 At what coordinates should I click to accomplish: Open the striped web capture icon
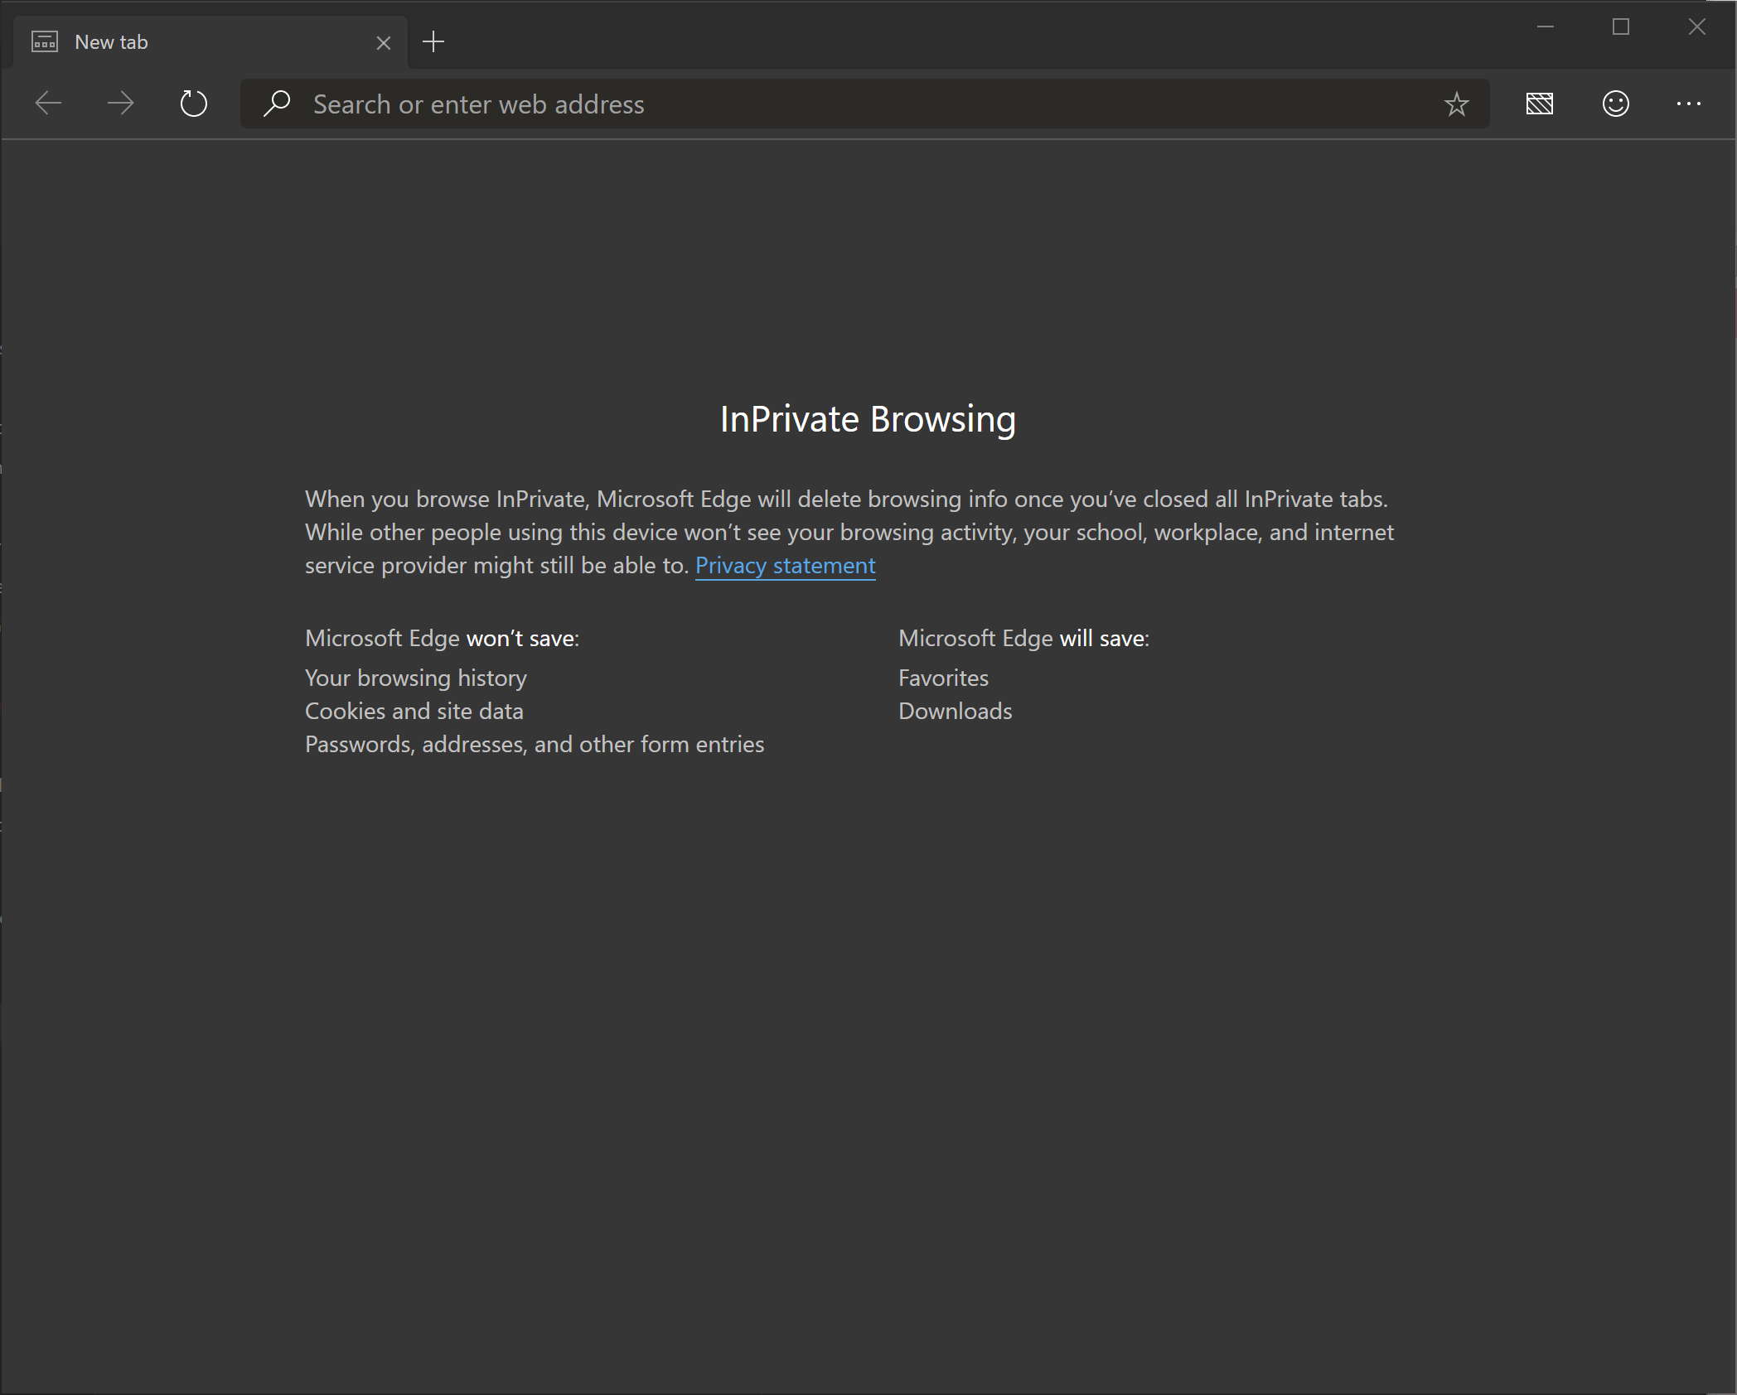(x=1540, y=104)
